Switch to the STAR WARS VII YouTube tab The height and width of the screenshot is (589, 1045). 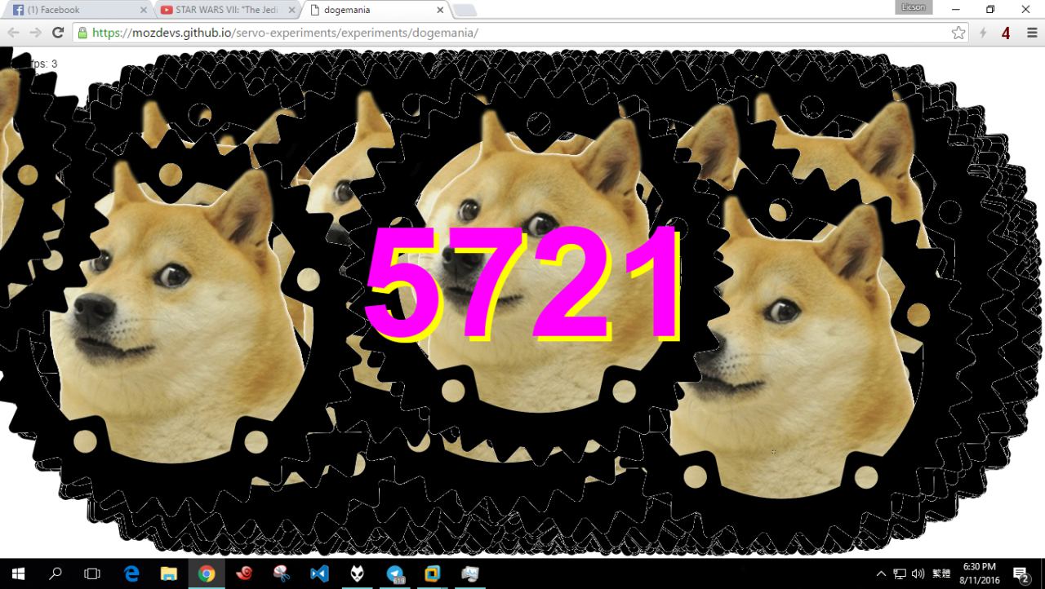(x=227, y=10)
